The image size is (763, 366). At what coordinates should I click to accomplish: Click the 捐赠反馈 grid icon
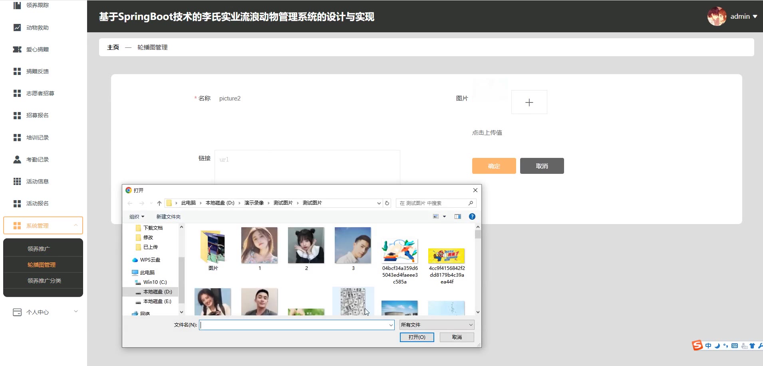tap(17, 71)
